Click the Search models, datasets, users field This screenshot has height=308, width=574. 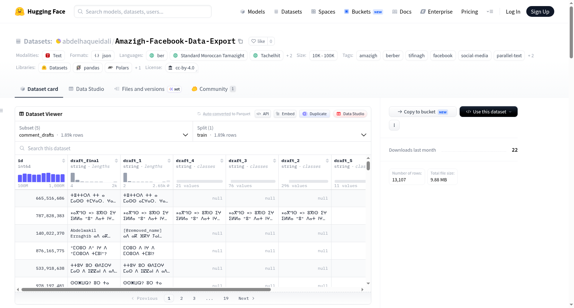[143, 11]
